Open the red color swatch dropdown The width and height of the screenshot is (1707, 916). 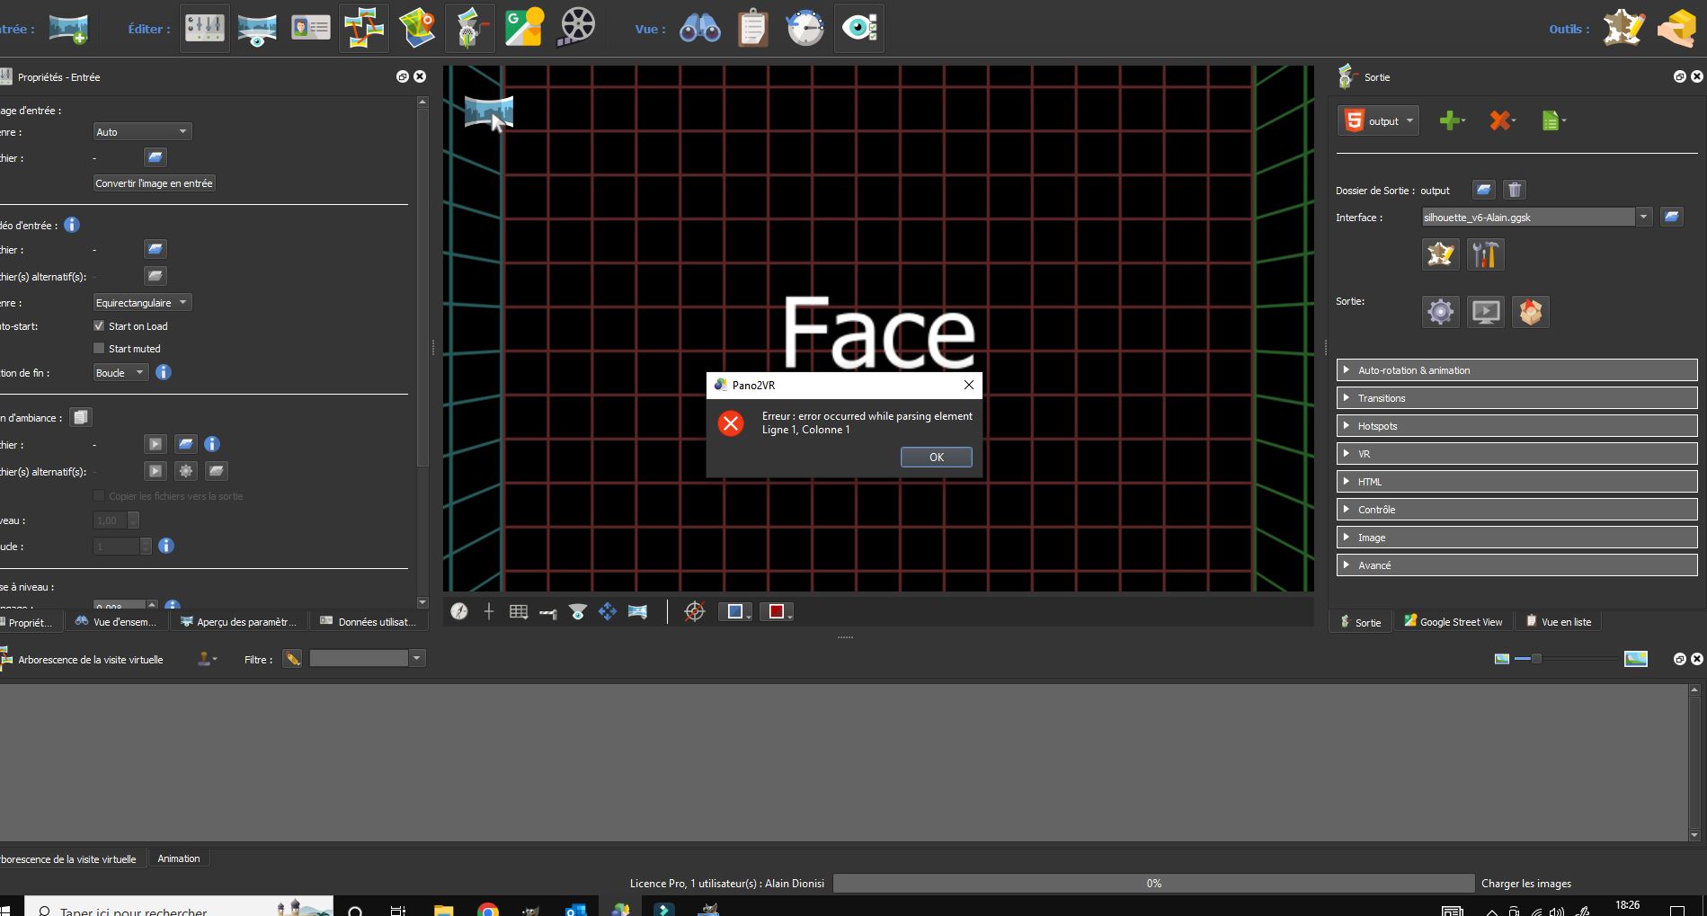pos(777,611)
